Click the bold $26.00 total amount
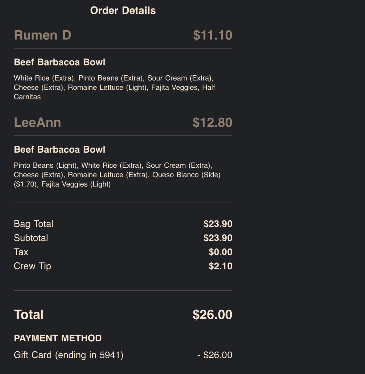Viewport: 365px width, 374px height. coord(212,315)
